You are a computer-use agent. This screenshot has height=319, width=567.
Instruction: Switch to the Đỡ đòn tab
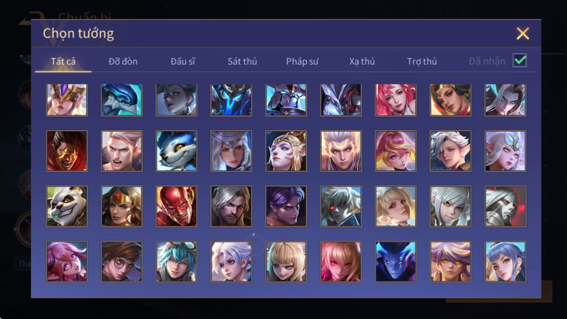tap(123, 61)
